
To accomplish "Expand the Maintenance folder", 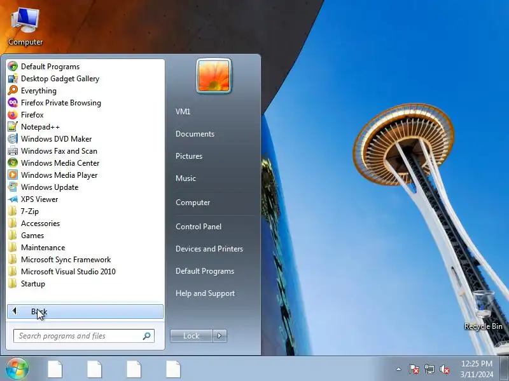I will 85,248.
